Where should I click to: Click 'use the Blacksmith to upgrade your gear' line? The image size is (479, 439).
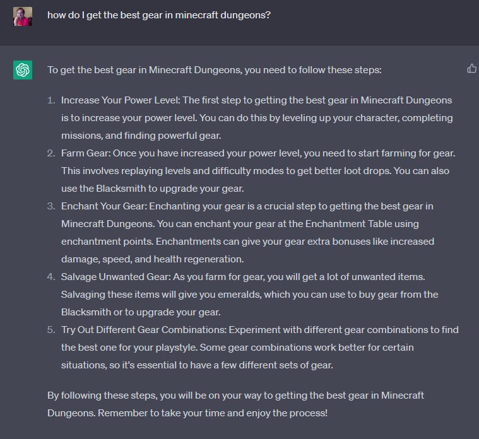click(153, 189)
